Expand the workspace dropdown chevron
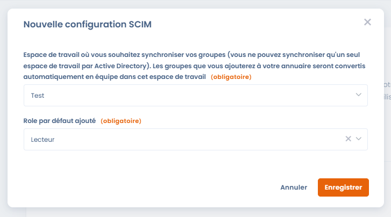This screenshot has height=217, width=391. pos(359,95)
